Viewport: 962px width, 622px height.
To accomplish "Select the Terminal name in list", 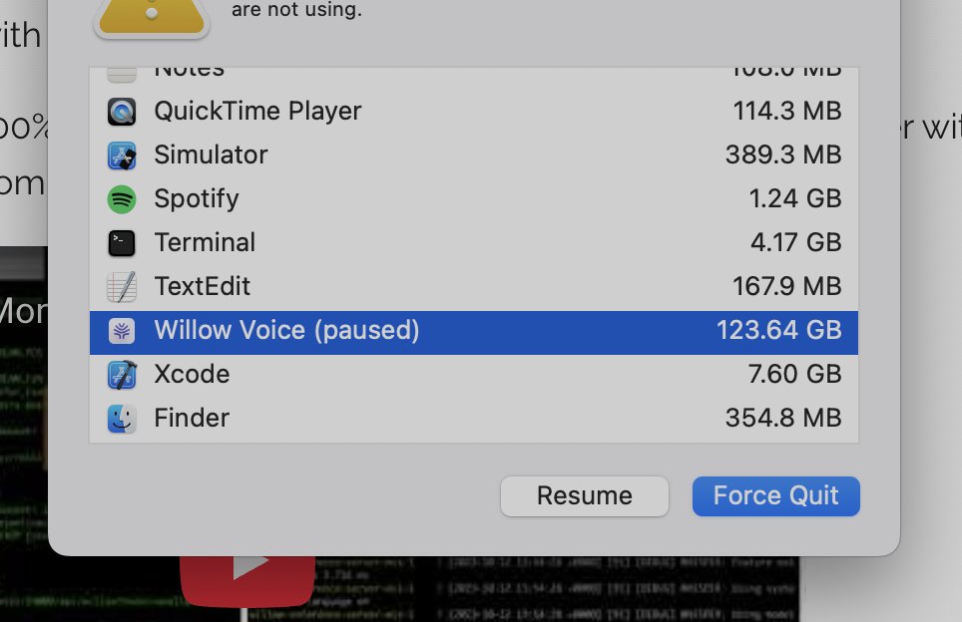I will [x=205, y=242].
